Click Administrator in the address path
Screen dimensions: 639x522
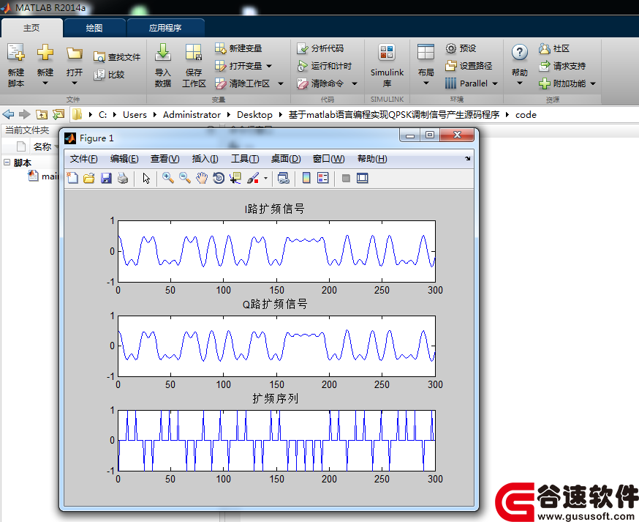[x=192, y=115]
